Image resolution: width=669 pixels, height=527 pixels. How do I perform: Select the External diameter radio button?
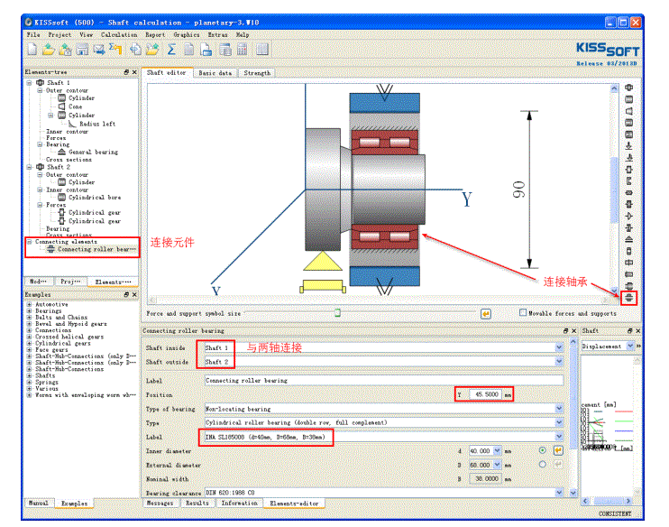click(x=542, y=464)
